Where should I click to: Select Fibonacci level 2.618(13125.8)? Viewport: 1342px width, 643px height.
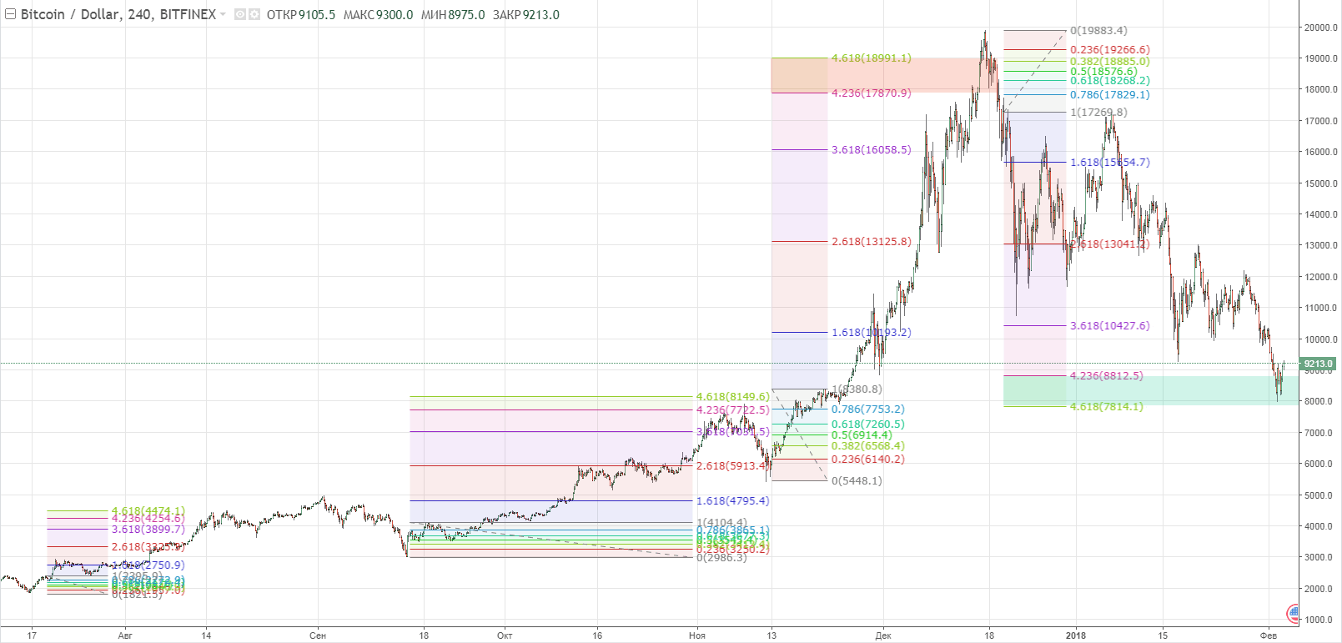pos(871,241)
